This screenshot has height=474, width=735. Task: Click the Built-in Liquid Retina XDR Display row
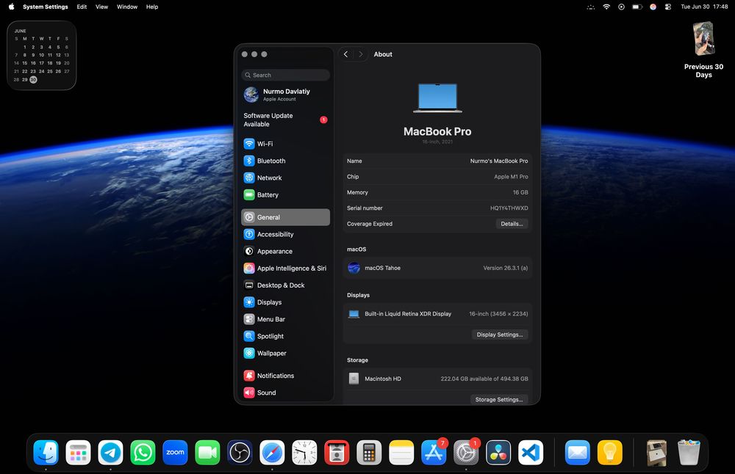click(x=437, y=314)
